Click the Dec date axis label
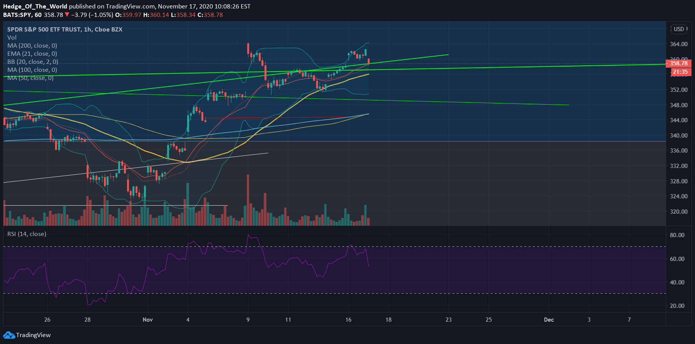Image resolution: width=695 pixels, height=344 pixels. click(549, 320)
